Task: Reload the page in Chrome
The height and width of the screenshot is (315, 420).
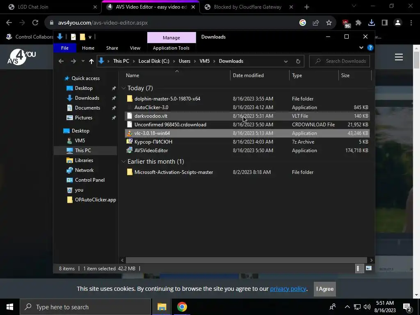Action: (x=35, y=23)
